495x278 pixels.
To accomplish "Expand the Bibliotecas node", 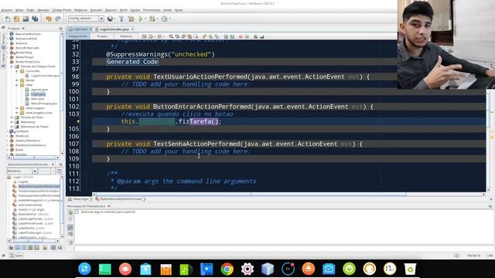I will [12, 122].
